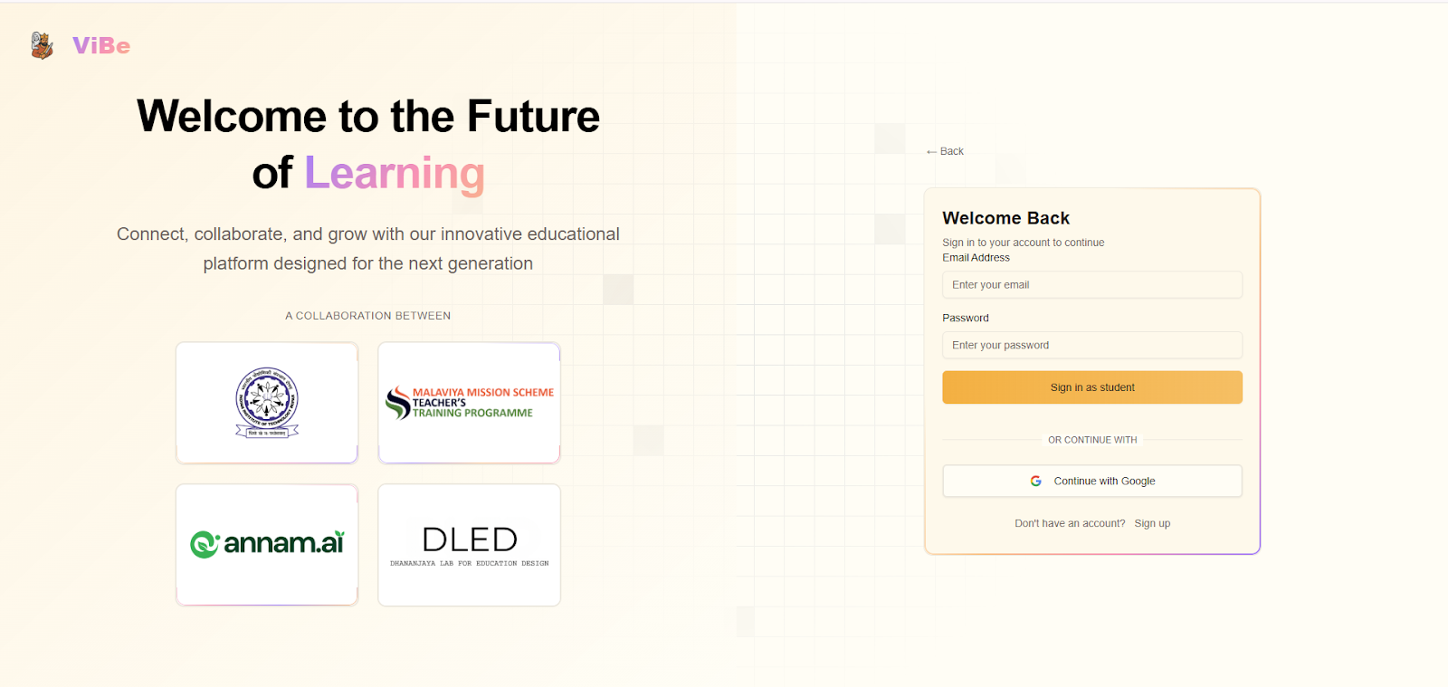1448x687 pixels.
Task: Open the Sign up link
Action: 1152,522
